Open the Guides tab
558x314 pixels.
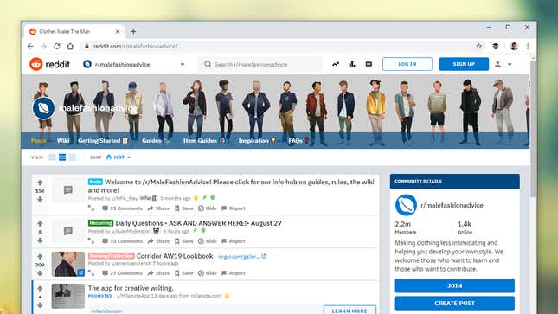[x=156, y=141]
